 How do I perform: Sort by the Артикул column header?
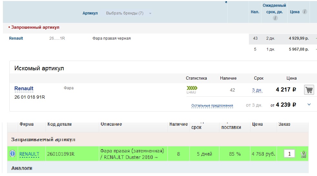pyautogui.click(x=90, y=13)
